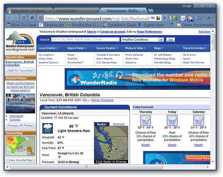Expand the Severe Weather menu

[107, 48]
